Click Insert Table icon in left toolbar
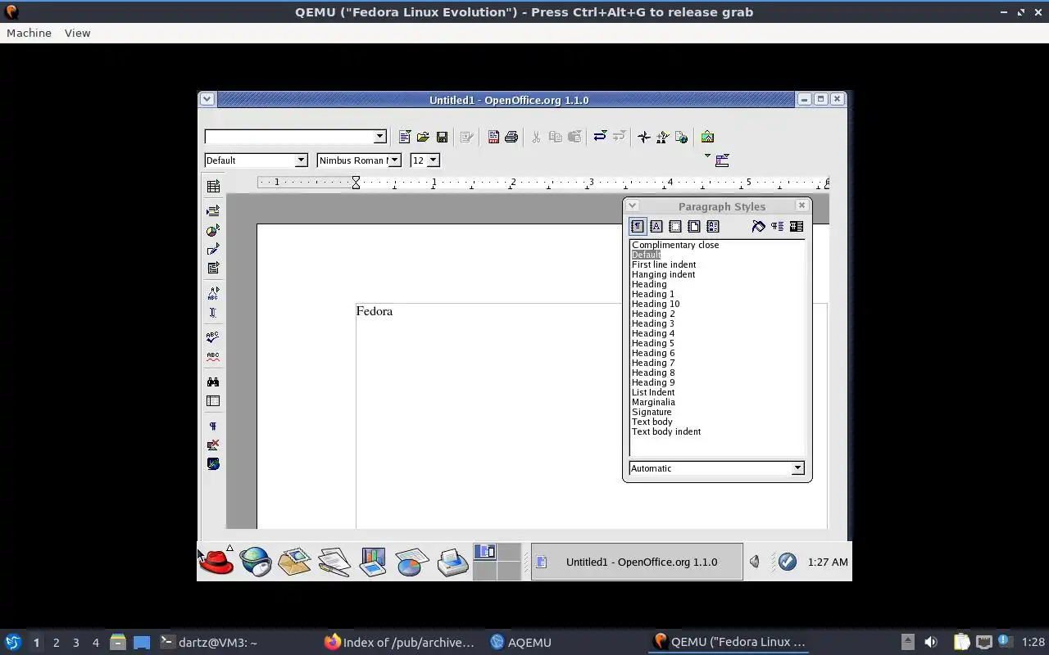The width and height of the screenshot is (1049, 655). coord(213,187)
